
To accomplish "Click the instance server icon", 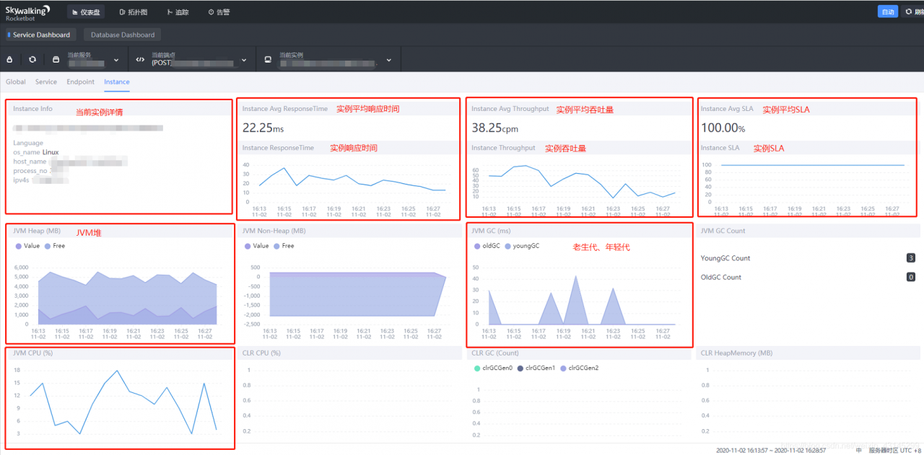I will click(268, 59).
